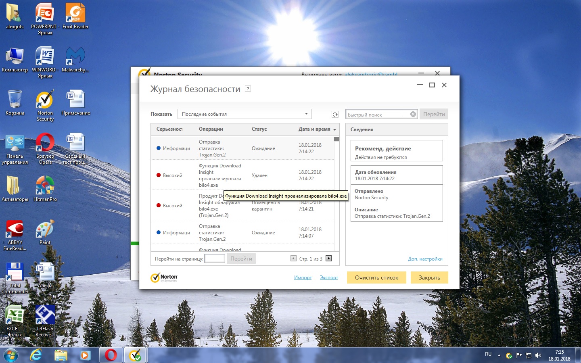The width and height of the screenshot is (581, 363).
Task: Click the Статус column header
Action: 259,129
